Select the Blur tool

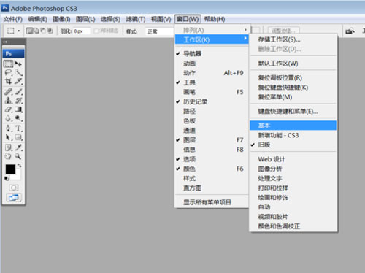pyautogui.click(x=8, y=118)
